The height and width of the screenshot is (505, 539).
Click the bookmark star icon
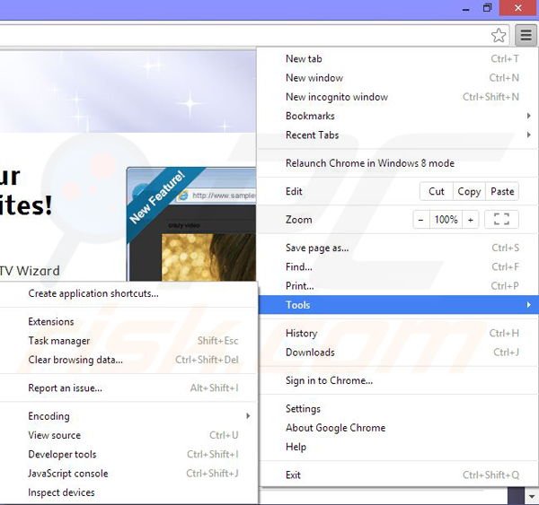coord(499,35)
